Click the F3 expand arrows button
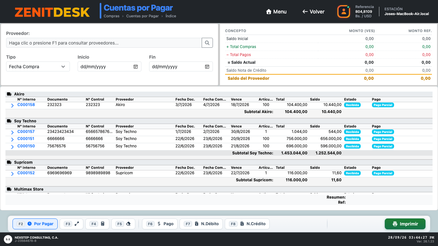The width and height of the screenshot is (438, 246). pyautogui.click(x=72, y=224)
